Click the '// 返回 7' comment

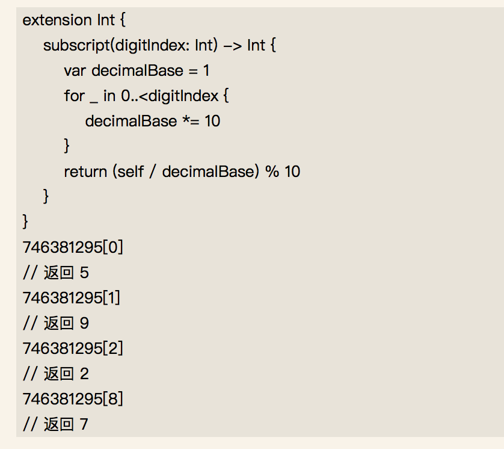[55, 424]
